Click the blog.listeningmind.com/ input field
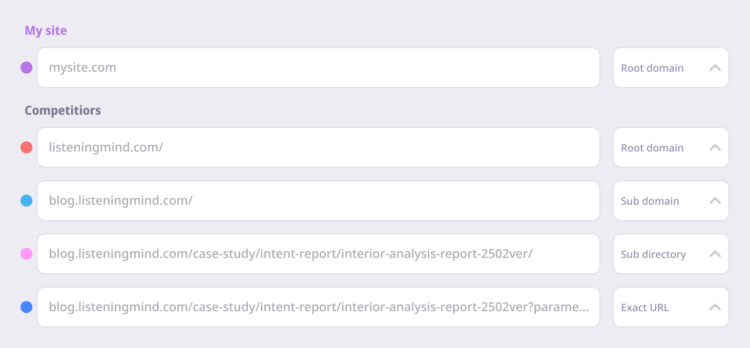This screenshot has height=348, width=750. [318, 201]
